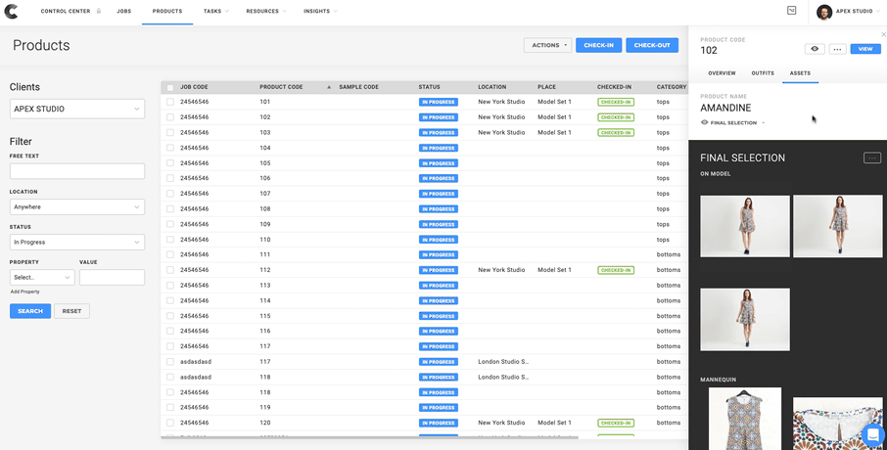The image size is (887, 450).
Task: Open the Jobs menu item
Action: click(124, 12)
